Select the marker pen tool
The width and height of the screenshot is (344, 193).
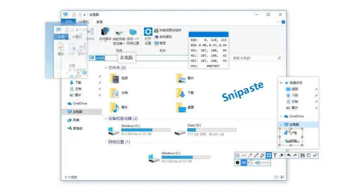click(262, 155)
